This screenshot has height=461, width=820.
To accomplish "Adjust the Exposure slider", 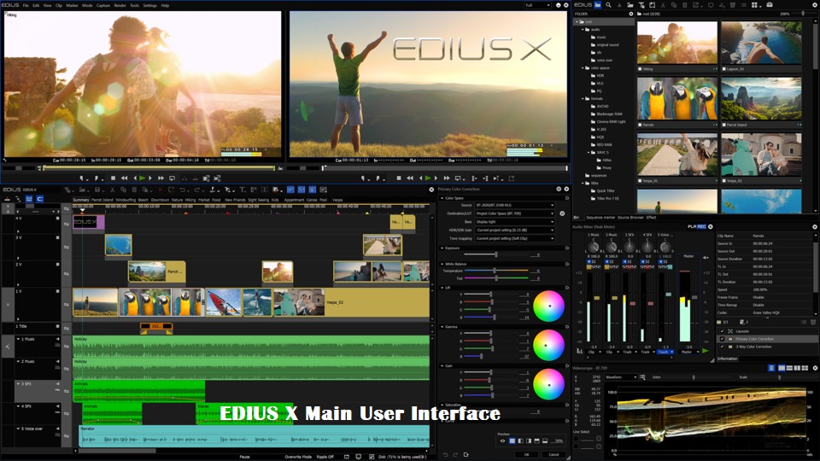I will coord(495,254).
